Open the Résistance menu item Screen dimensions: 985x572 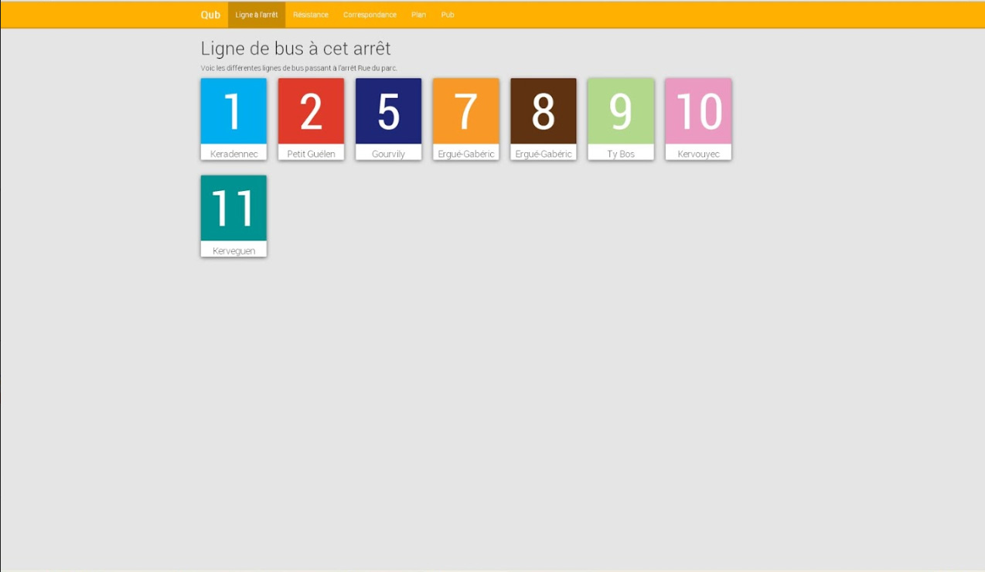point(311,15)
